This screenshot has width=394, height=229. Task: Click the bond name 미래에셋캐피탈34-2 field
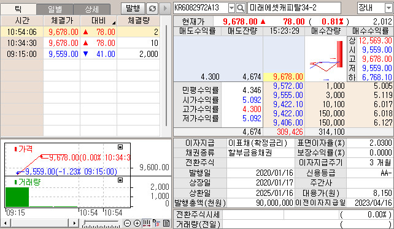click(x=294, y=8)
